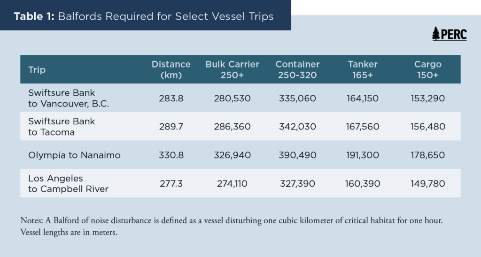
Task: Select the 149,780 cargo value
Action: (x=427, y=183)
